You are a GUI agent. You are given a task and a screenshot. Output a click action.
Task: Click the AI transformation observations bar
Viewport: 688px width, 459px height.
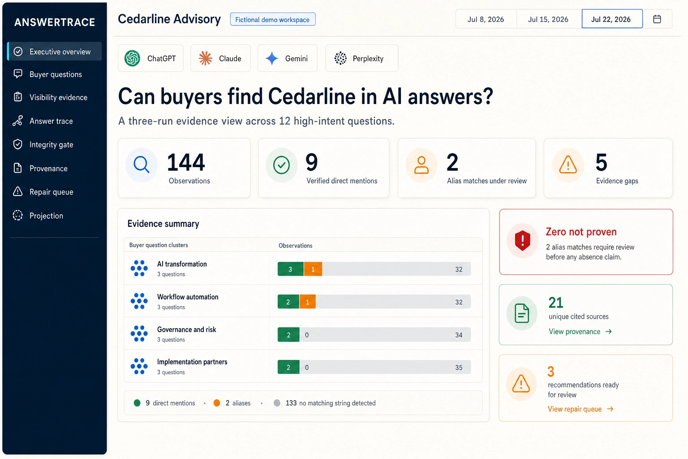(374, 269)
